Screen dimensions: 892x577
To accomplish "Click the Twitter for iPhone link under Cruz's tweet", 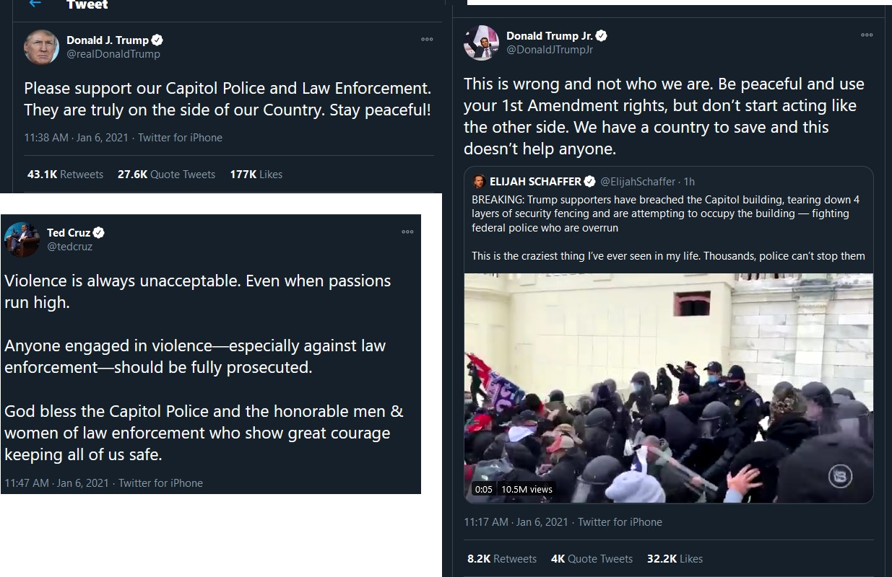I will 160,483.
